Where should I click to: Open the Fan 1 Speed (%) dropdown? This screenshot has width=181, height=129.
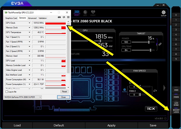[30, 37]
